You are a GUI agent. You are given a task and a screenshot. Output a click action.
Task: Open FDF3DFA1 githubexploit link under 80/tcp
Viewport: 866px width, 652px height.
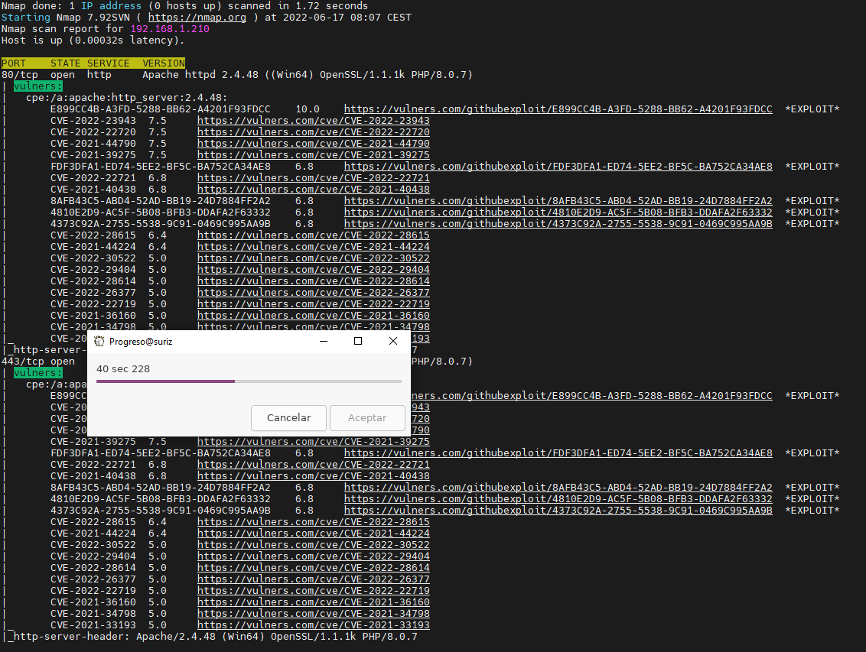click(x=558, y=167)
